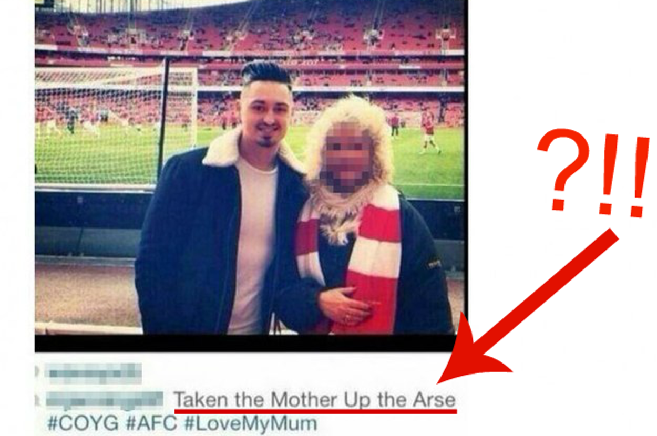Viewport: 657px width, 436px height.
Task: Click the pixelated face in the photo
Action: (x=345, y=156)
